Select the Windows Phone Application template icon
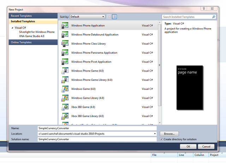This screenshot has height=163, width=226. pos(65,26)
